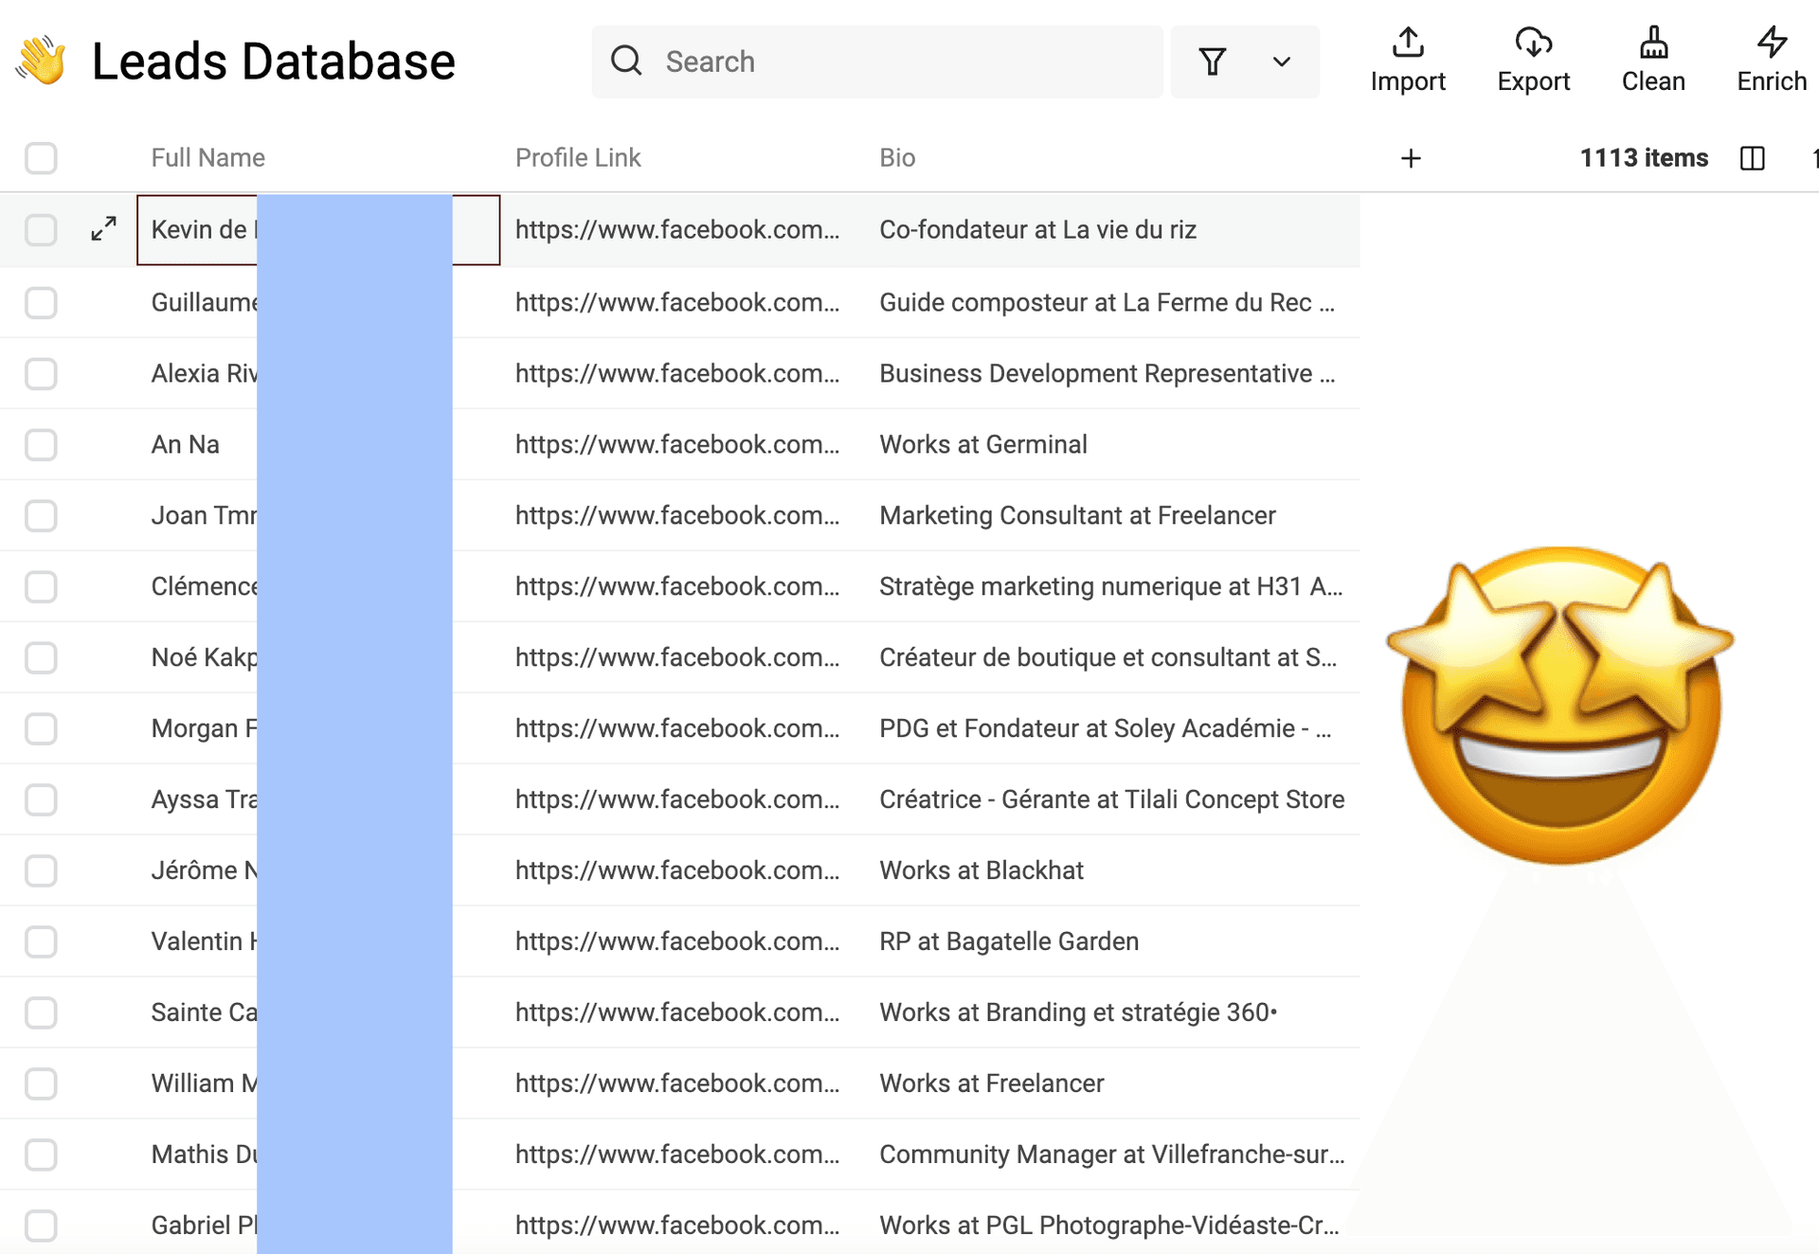Open the filter funnel icon
1819x1254 pixels.
[1212, 63]
